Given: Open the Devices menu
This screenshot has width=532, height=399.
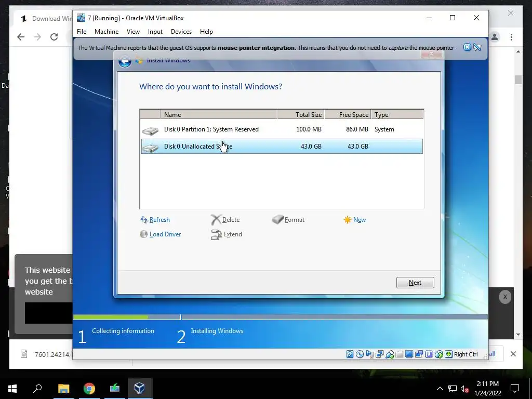Looking at the screenshot, I should (181, 32).
